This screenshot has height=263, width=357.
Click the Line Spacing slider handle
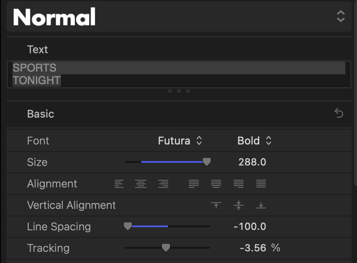tap(128, 226)
